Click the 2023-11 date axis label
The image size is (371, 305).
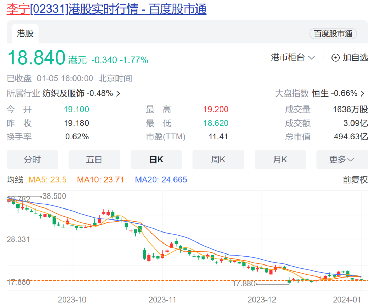[x=162, y=300]
